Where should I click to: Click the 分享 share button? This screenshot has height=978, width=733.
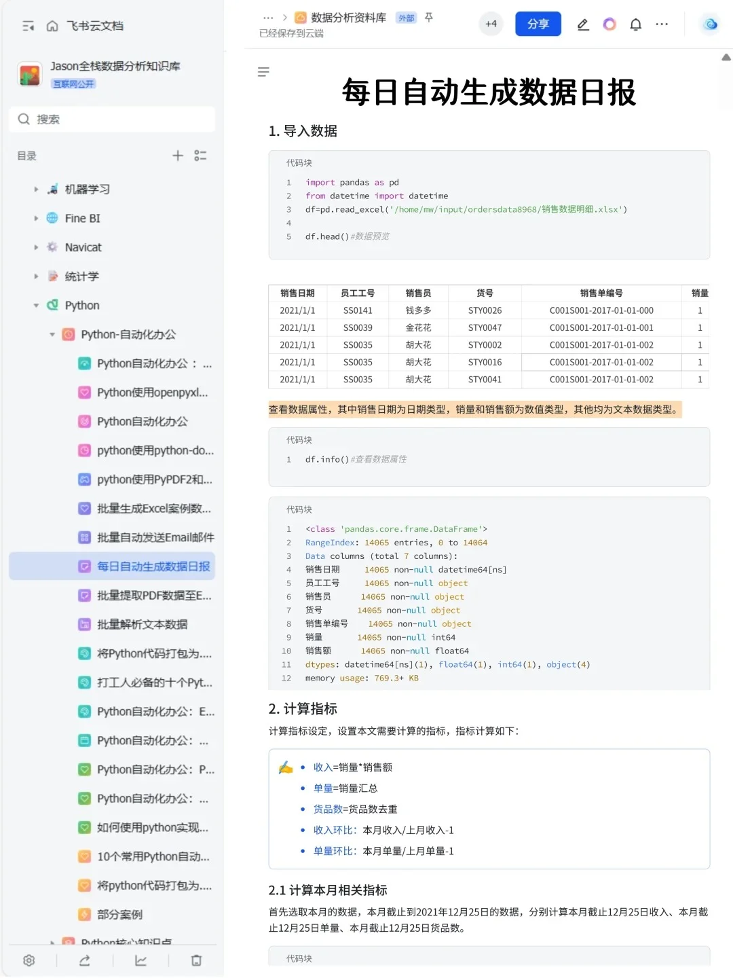(x=538, y=24)
